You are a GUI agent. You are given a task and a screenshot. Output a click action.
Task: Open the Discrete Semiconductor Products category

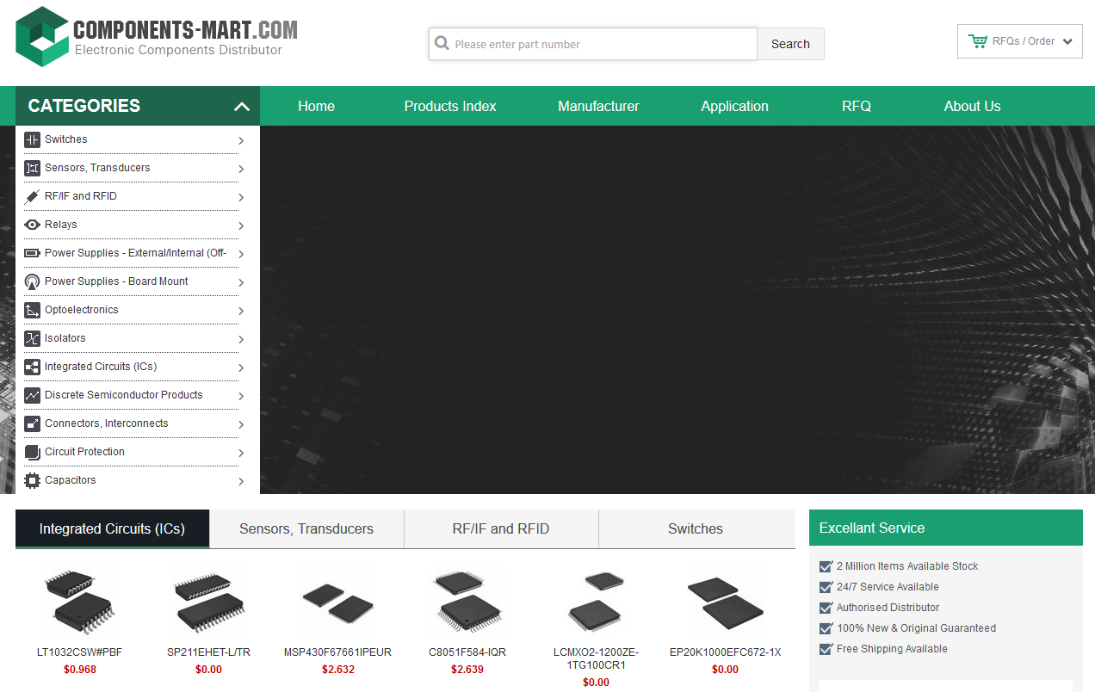pos(124,395)
